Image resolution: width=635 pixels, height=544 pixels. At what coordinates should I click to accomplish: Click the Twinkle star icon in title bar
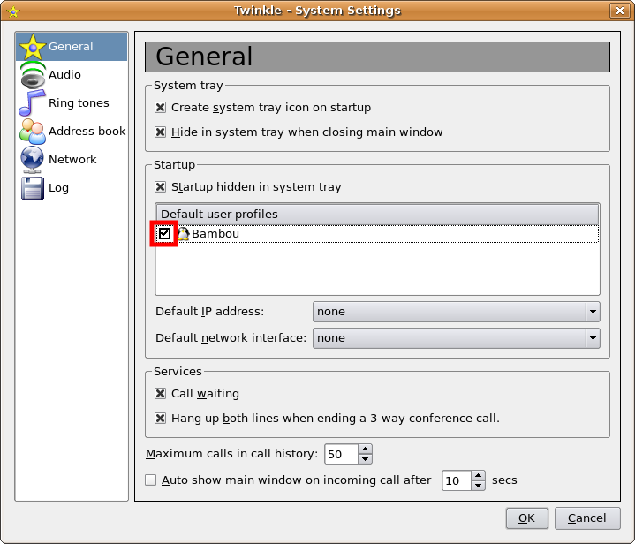pos(13,11)
